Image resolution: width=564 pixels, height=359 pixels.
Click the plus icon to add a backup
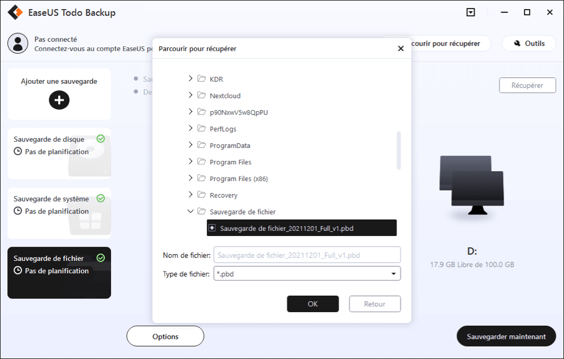[59, 100]
